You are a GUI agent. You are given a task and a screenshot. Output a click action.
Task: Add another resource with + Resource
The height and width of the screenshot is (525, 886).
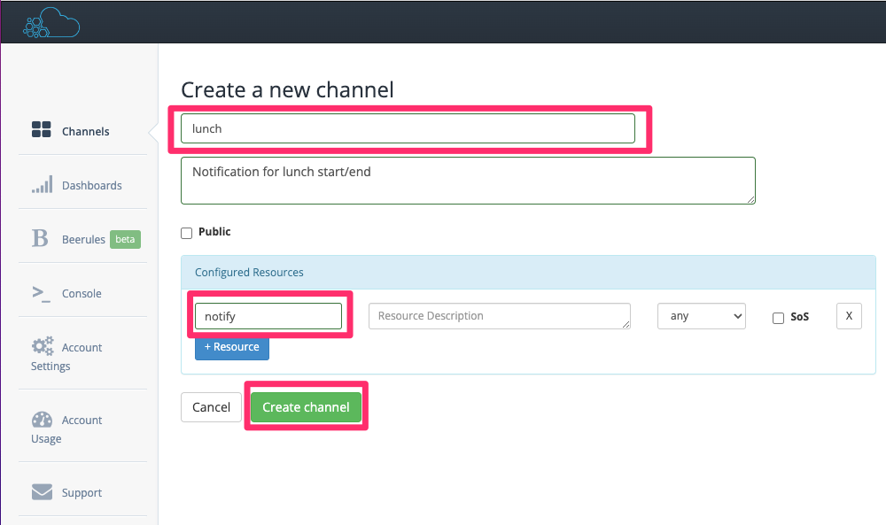click(231, 347)
